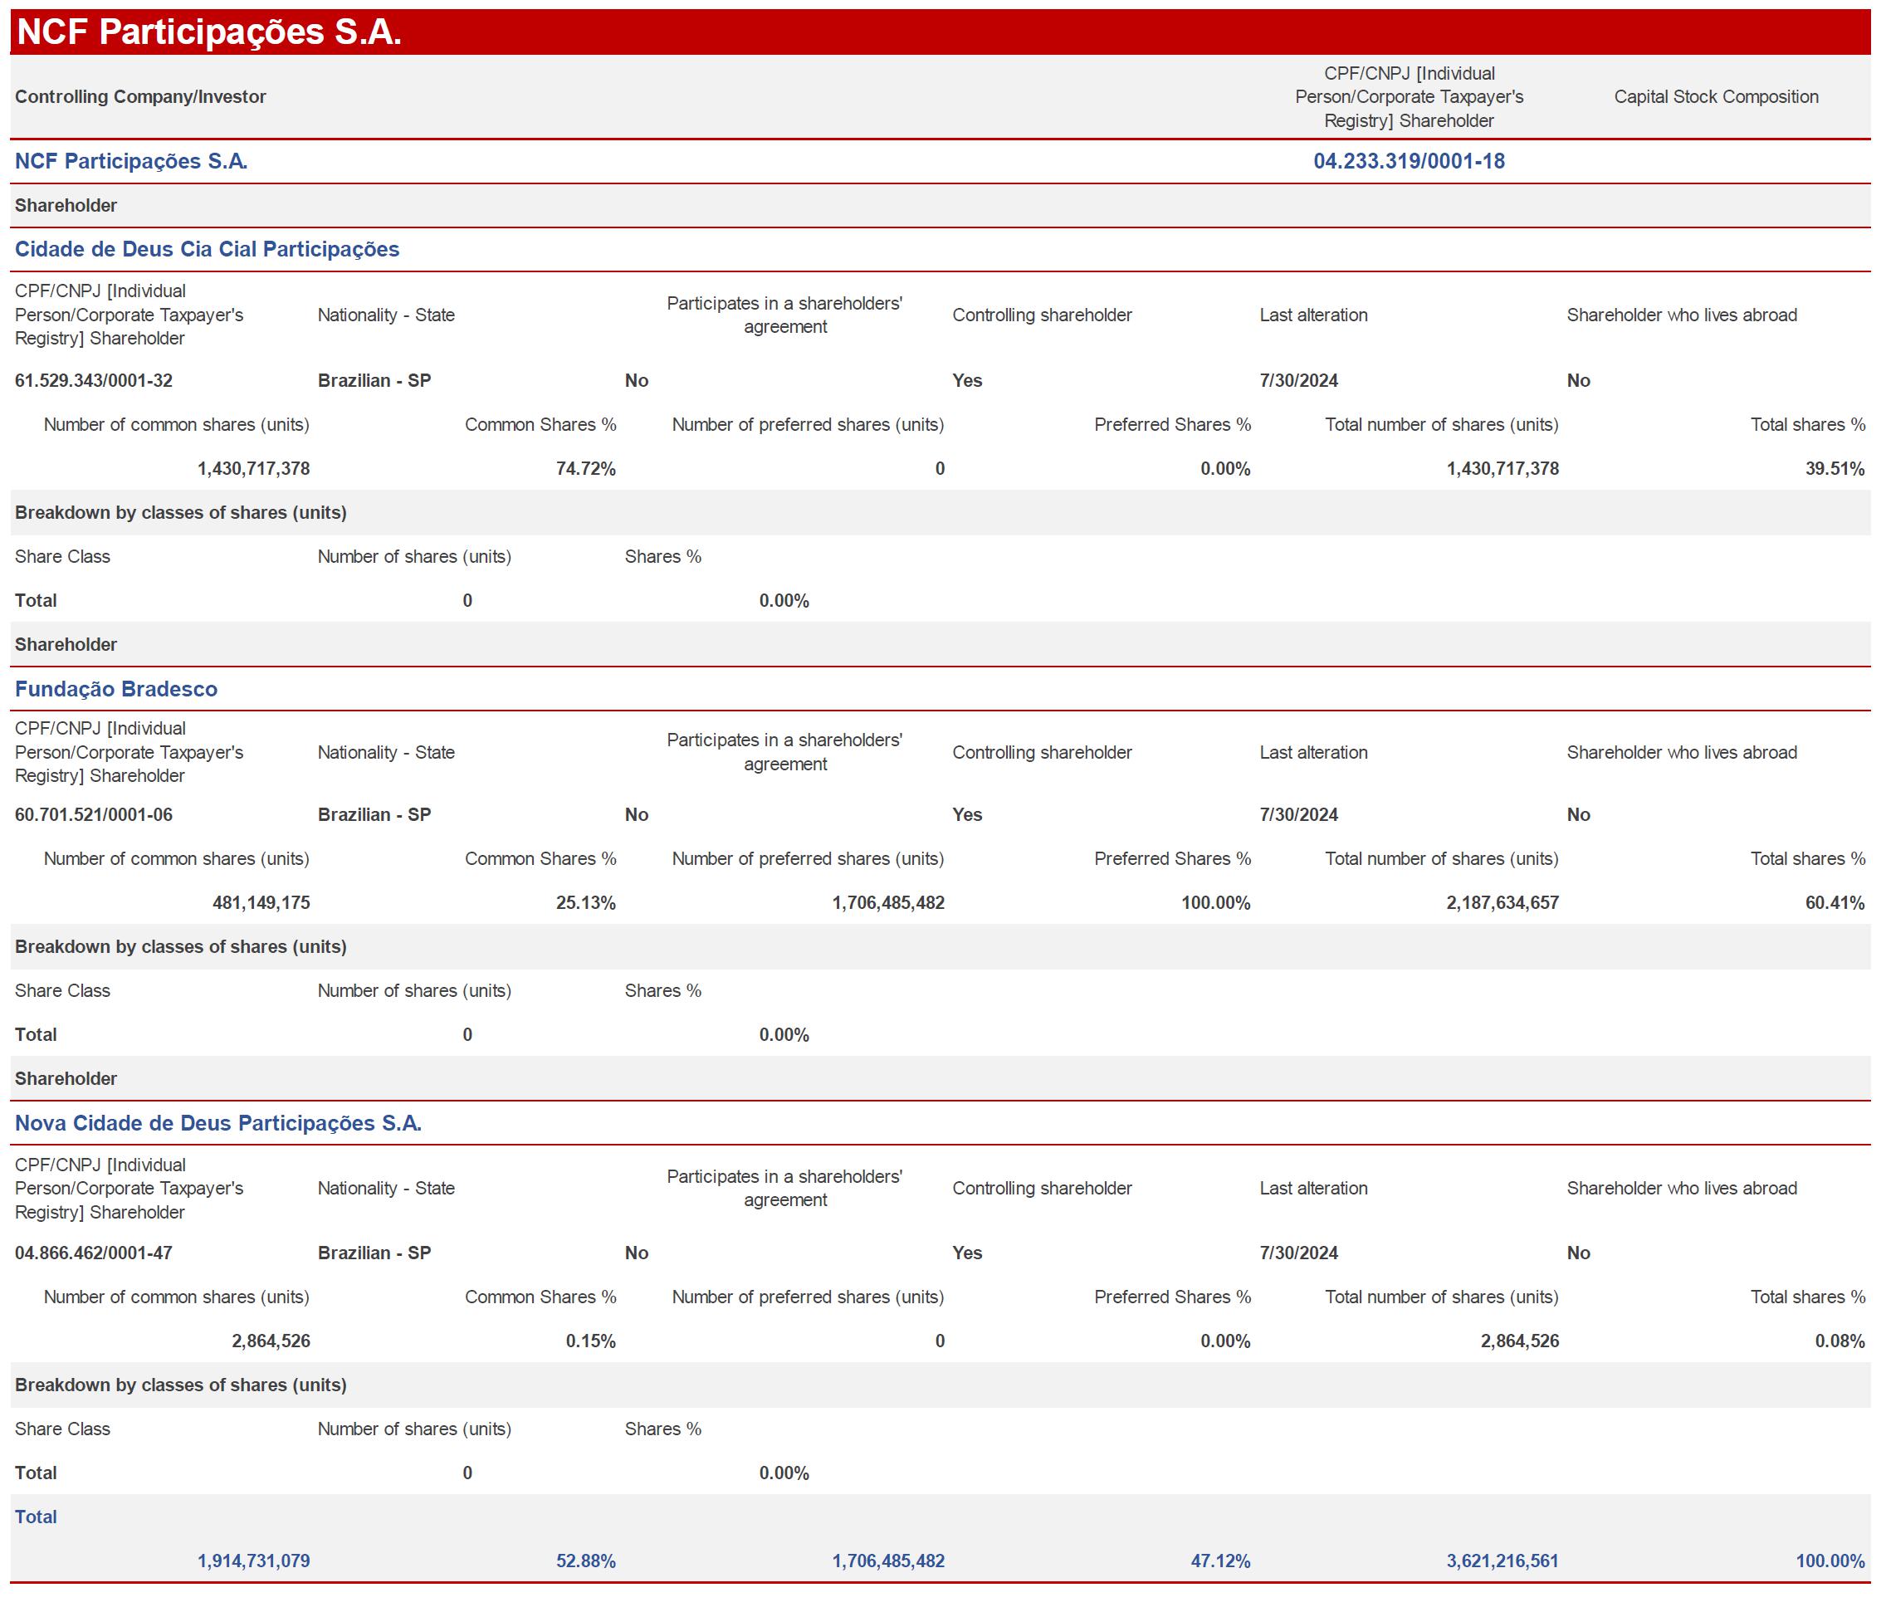Click CNPJ number 04.233.319/0001-18
This screenshot has width=1886, height=1612.
tap(1408, 161)
